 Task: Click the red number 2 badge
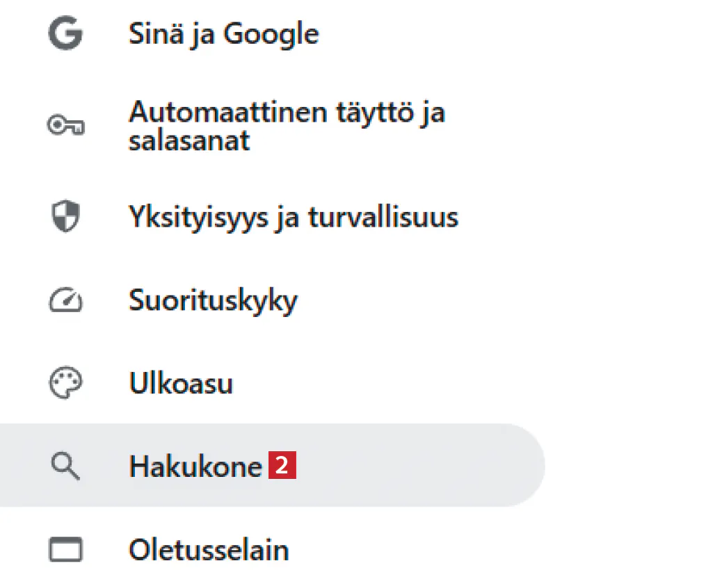pyautogui.click(x=282, y=466)
